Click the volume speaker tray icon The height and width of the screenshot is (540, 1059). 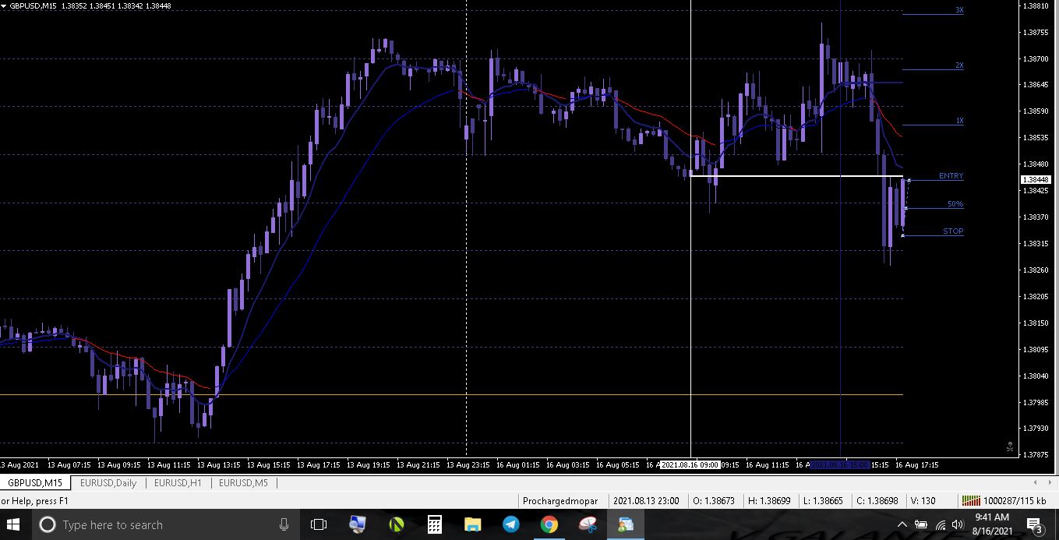tap(958, 525)
